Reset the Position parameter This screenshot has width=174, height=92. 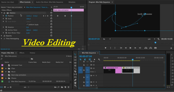click(x=51, y=16)
